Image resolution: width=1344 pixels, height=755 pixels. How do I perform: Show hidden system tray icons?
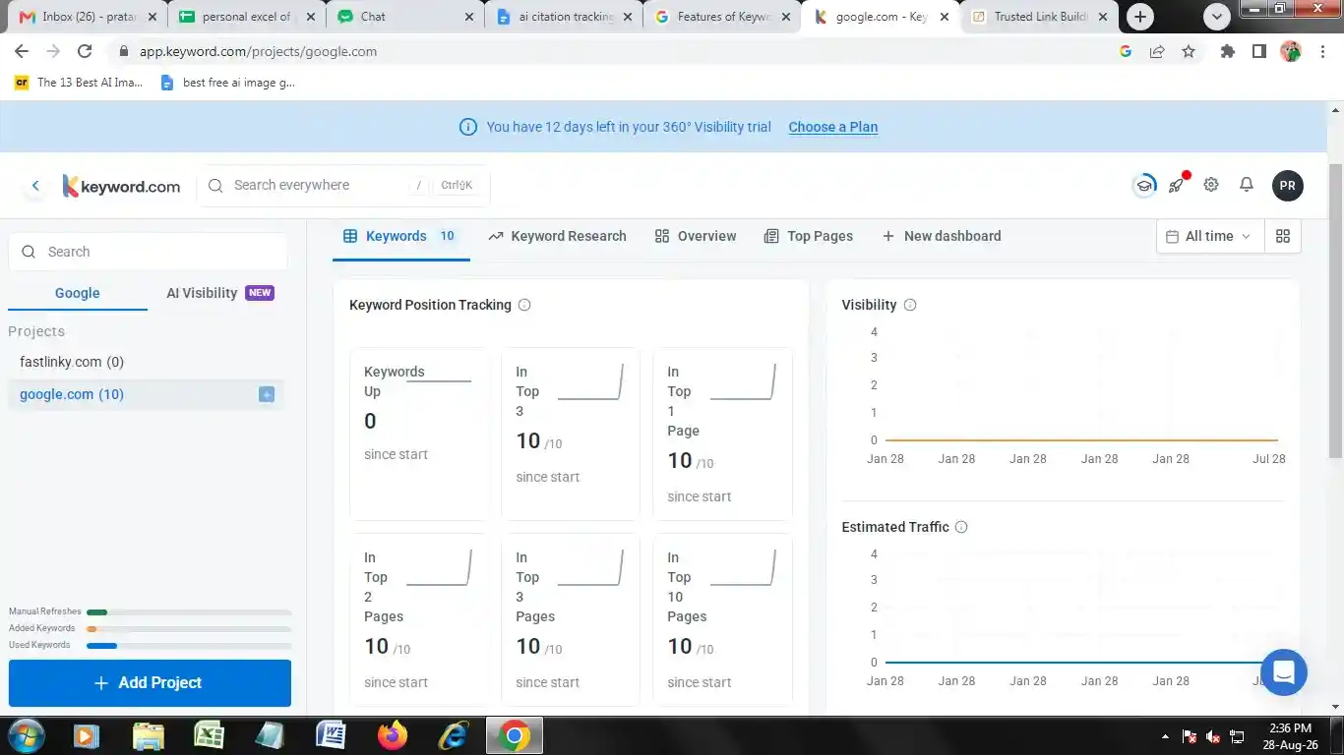1165,736
